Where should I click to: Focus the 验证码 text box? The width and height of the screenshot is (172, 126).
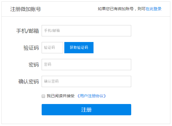click(x=52, y=48)
